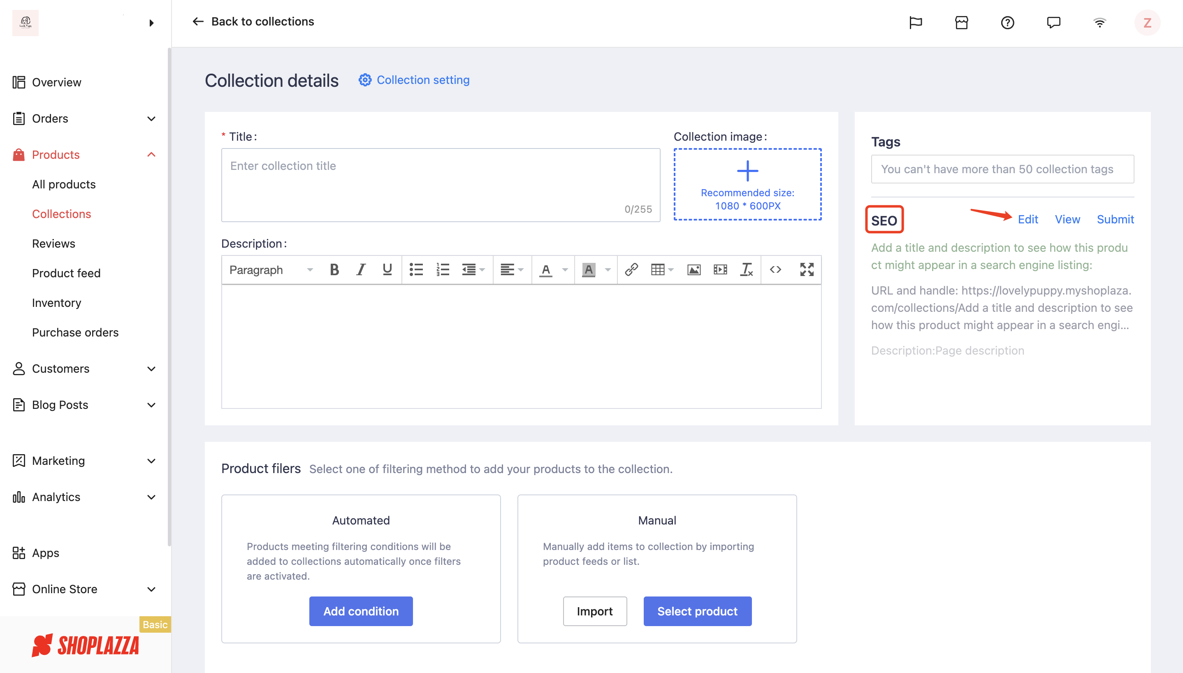Go back to collections
Image resolution: width=1183 pixels, height=673 pixels.
[253, 21]
